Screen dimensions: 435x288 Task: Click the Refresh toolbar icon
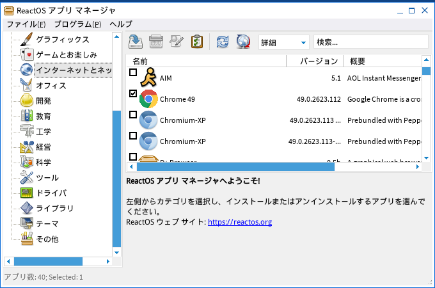pos(223,42)
